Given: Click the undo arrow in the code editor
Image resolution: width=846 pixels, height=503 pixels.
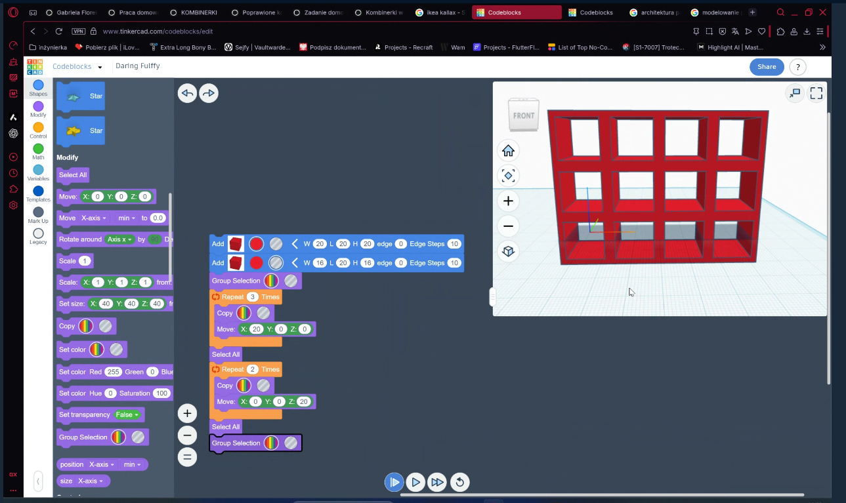Looking at the screenshot, I should point(187,93).
